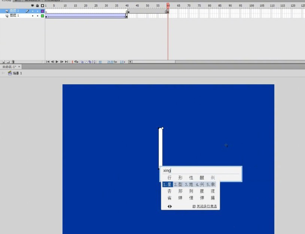The height and width of the screenshot is (234, 305).
Task: Click the keyframe at frame 40 of 图层 1
Action: coord(126,17)
